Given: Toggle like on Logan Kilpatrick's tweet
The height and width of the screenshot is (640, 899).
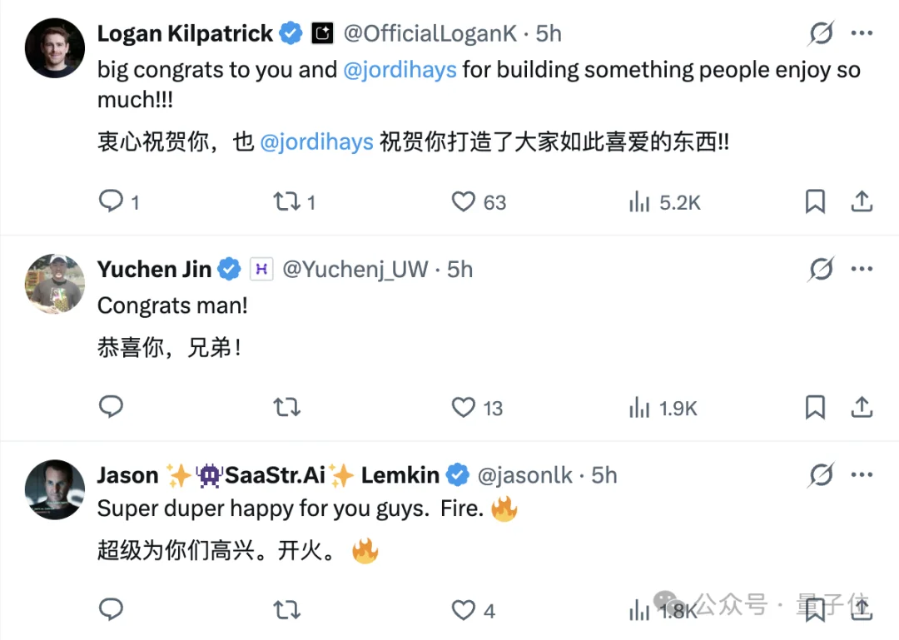Looking at the screenshot, I should click(464, 201).
